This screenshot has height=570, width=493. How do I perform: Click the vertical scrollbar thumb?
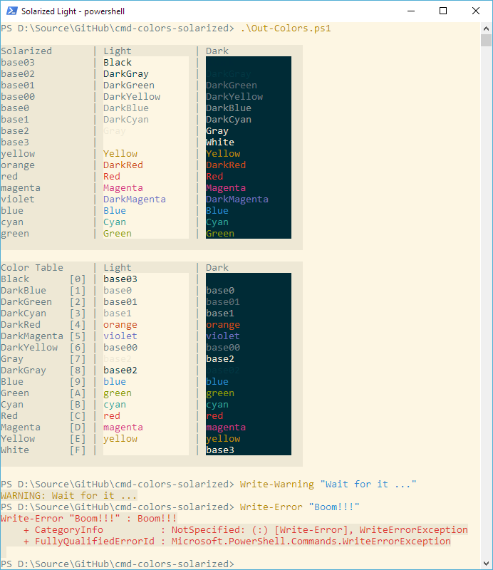coord(486,41)
